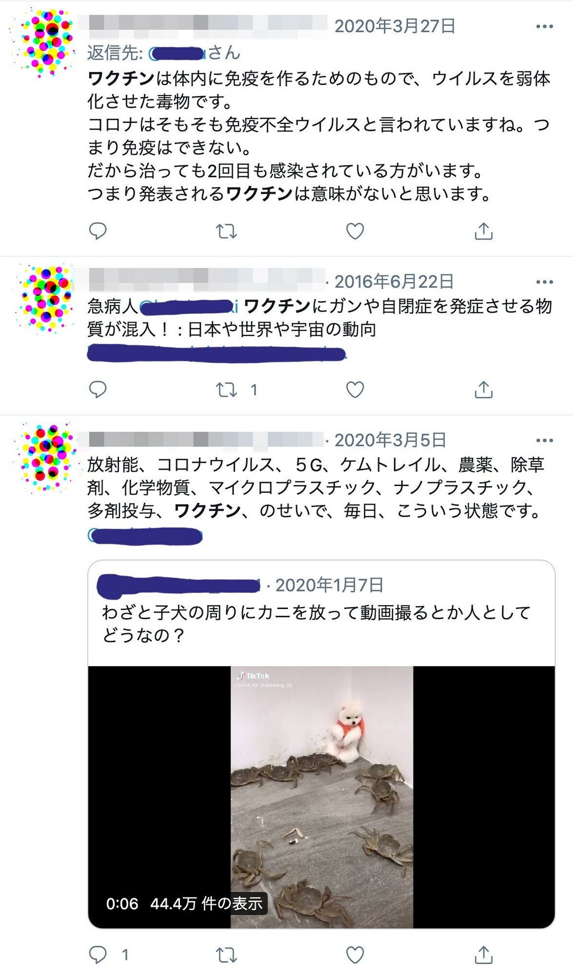Viewport: 573px width, 976px height.
Task: Like the March 27, 2020 tweet
Action: (355, 231)
